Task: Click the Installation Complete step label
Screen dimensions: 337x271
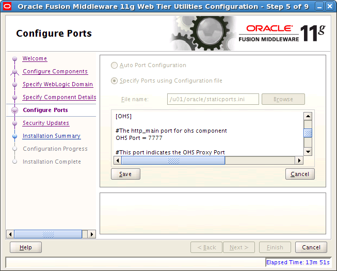Action: 52,162
